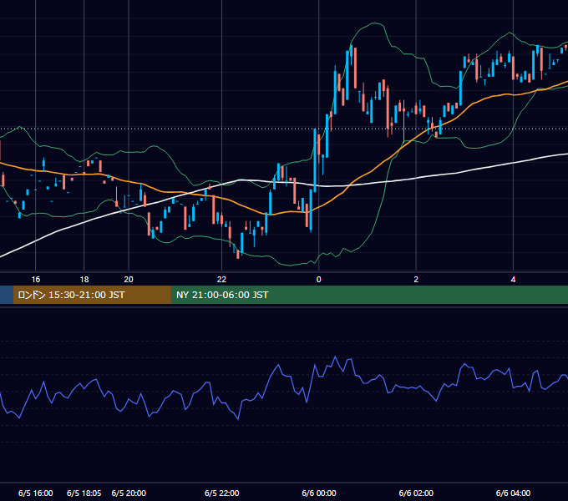Select the ロンドン 15:30-21:00 JST session bar
This screenshot has height=501, width=568.
pyautogui.click(x=92, y=295)
